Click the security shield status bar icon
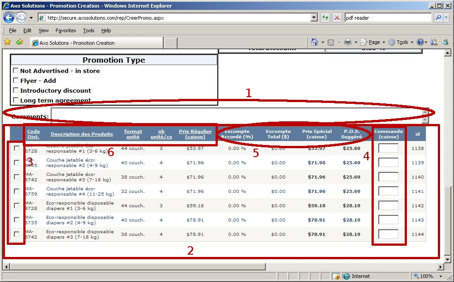 point(336,276)
